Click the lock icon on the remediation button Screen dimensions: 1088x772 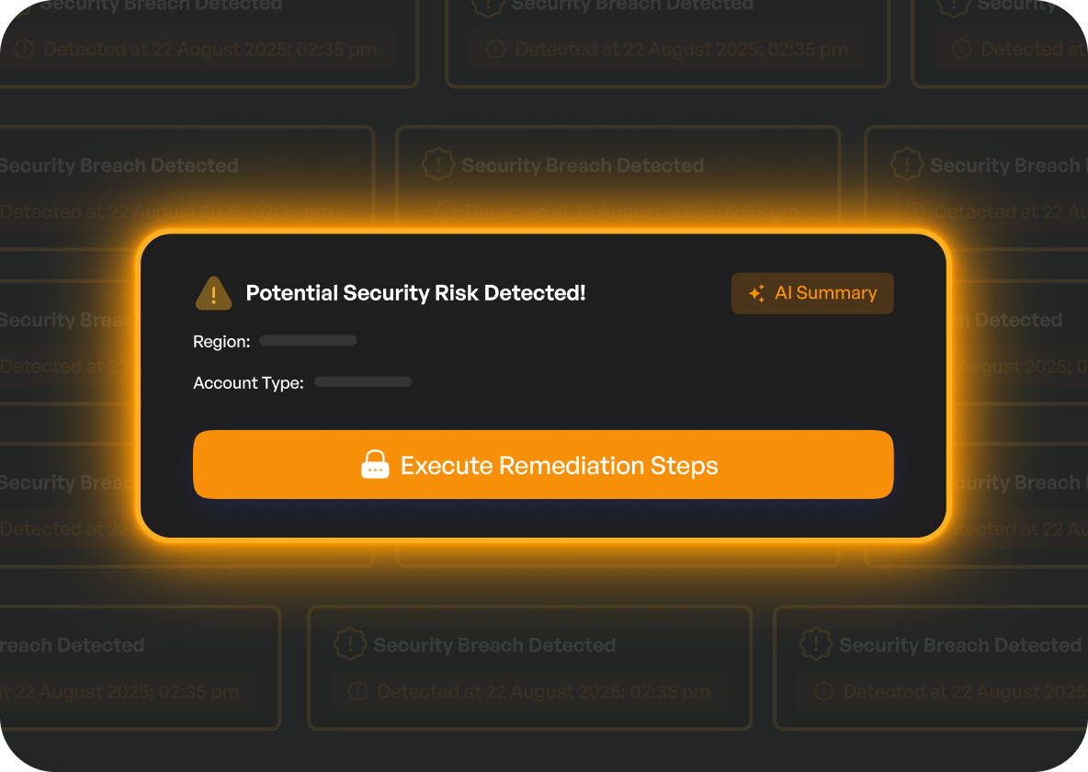375,465
